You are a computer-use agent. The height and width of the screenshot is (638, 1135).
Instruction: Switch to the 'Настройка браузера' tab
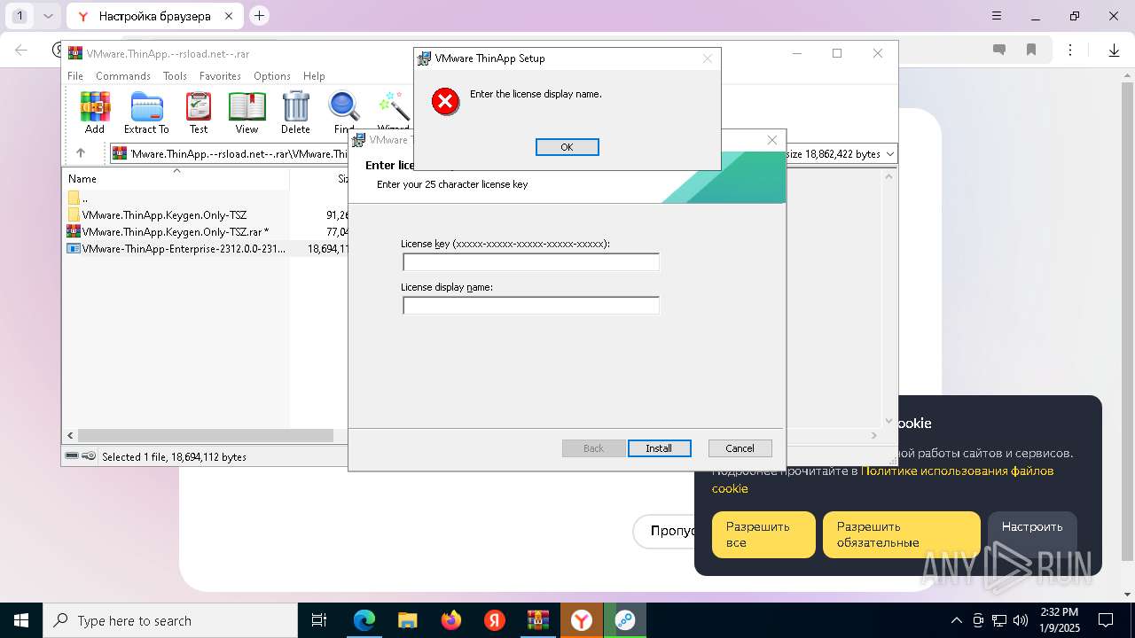coord(155,16)
